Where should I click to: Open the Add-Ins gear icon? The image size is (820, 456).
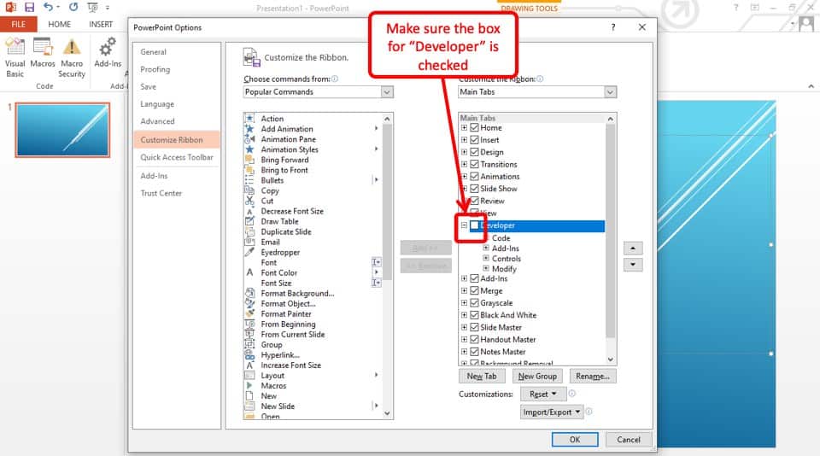[108, 47]
